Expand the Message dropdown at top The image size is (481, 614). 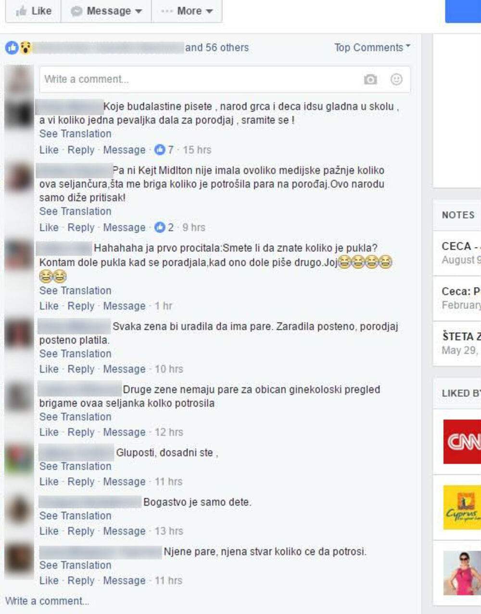106,11
